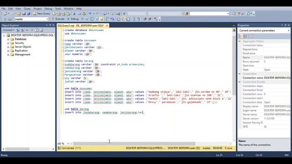
Task: Open the Help menu
Action: point(79,9)
